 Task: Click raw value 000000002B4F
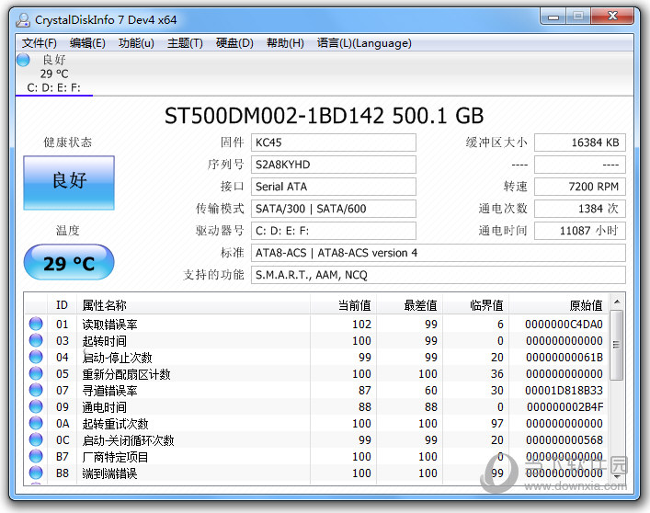point(564,407)
